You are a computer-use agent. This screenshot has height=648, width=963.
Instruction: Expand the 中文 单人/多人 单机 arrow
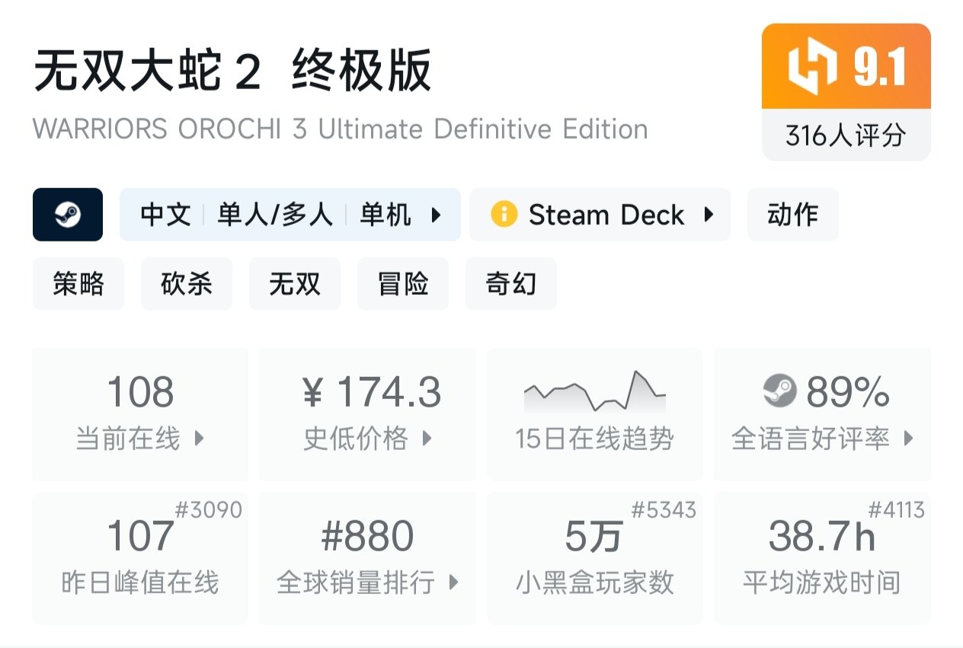[x=437, y=215]
